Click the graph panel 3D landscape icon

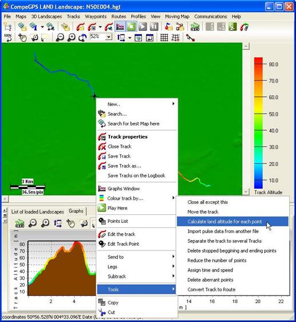point(19,223)
